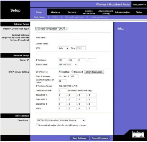Click the Router IP label
The image size is (147, 142).
pos(24,60)
